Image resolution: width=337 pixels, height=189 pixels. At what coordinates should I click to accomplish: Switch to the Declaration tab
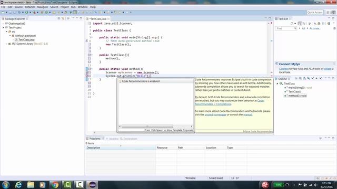click(x=128, y=139)
